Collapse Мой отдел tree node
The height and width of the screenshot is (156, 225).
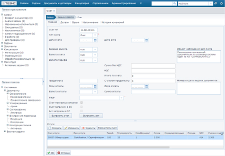[2, 62]
